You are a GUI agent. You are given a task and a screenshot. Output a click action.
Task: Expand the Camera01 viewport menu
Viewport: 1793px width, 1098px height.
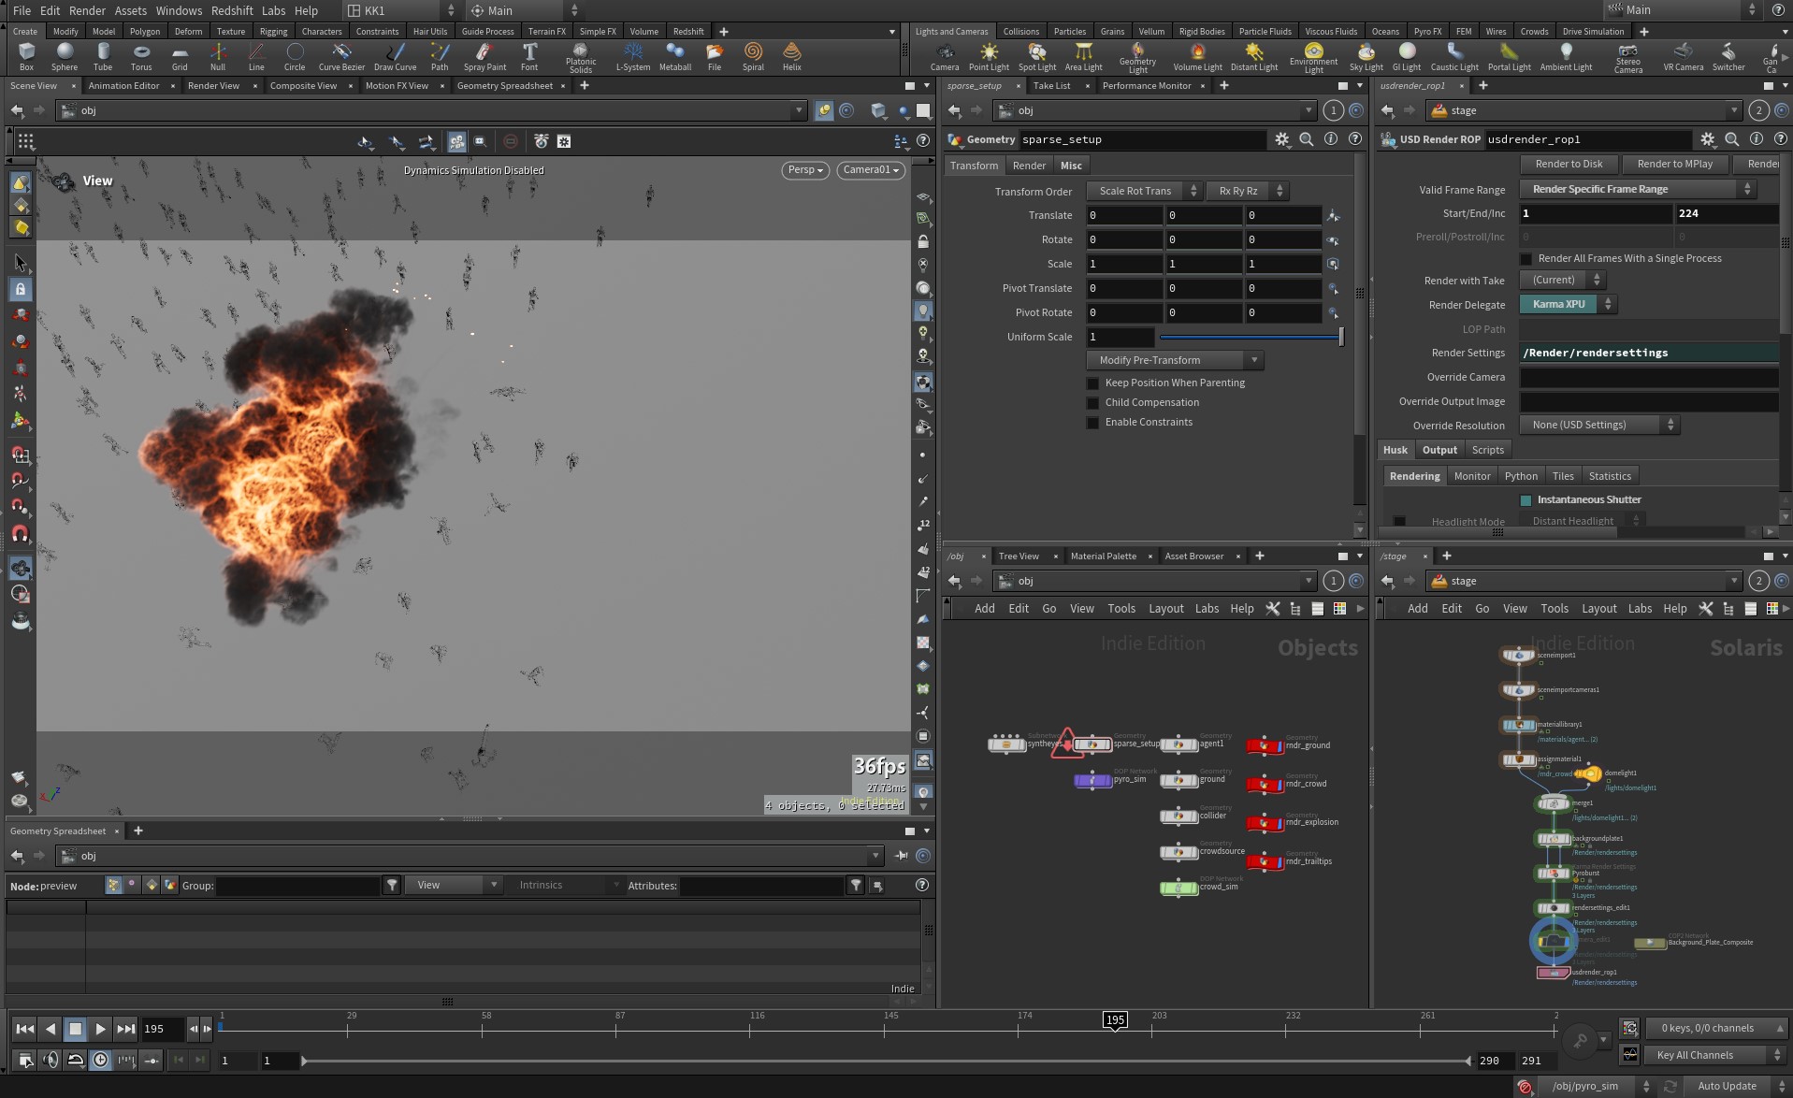pyautogui.click(x=870, y=170)
